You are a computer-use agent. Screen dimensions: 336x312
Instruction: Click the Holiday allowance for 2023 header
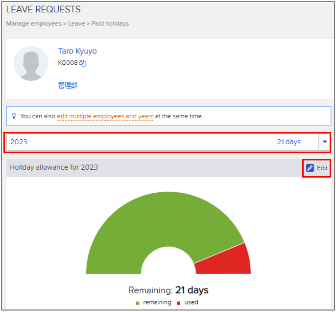[54, 167]
